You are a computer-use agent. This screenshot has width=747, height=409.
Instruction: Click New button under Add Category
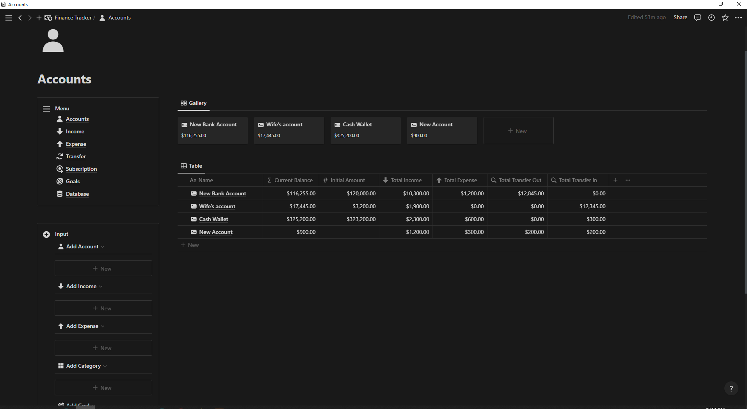(x=103, y=388)
